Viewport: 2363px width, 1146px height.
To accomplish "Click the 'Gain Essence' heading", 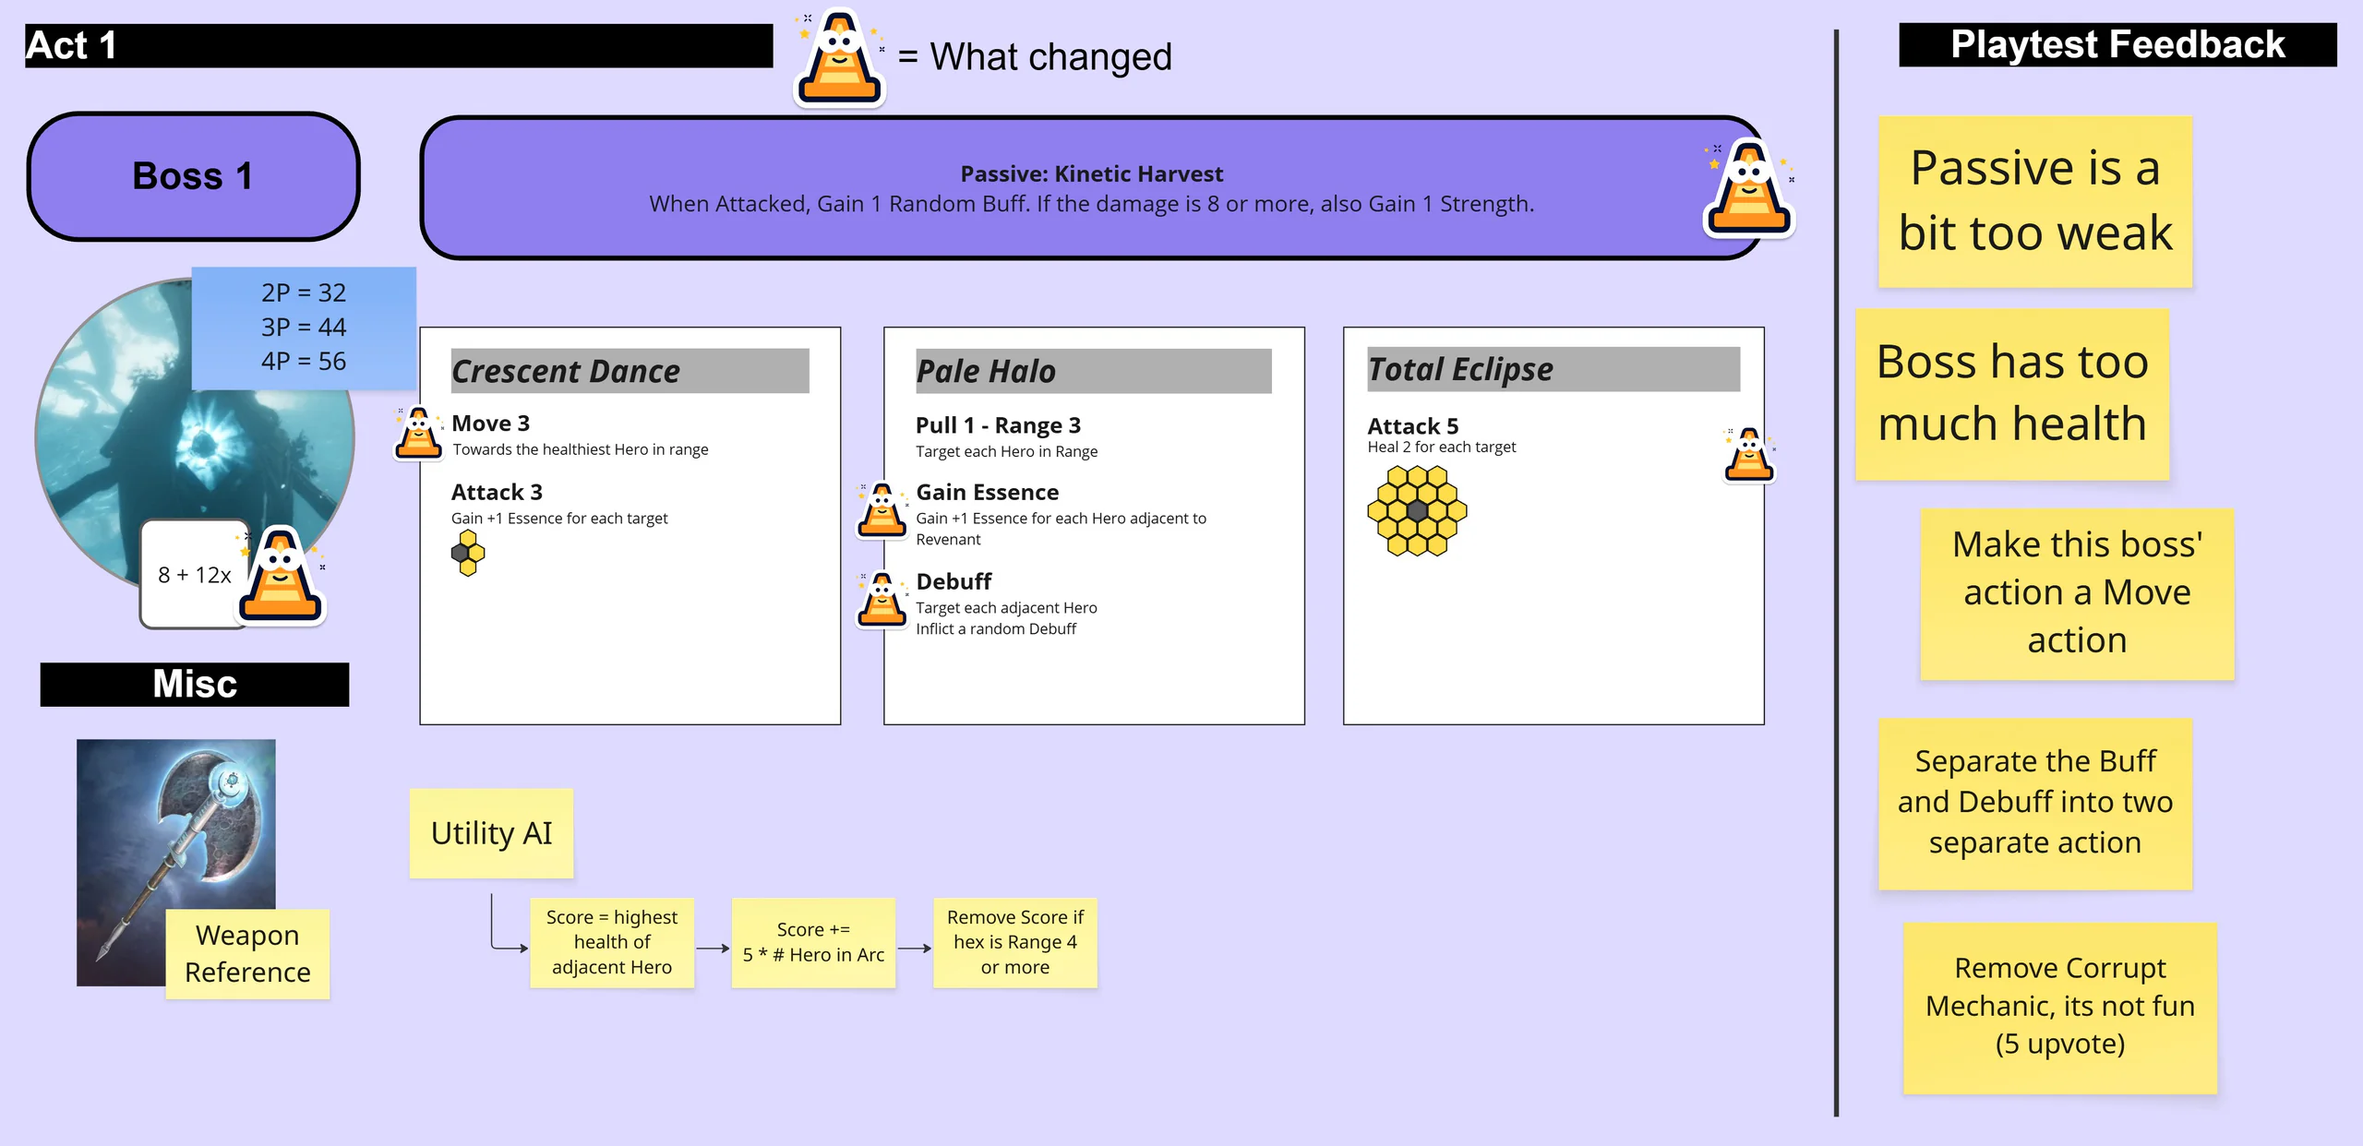I will click(987, 493).
